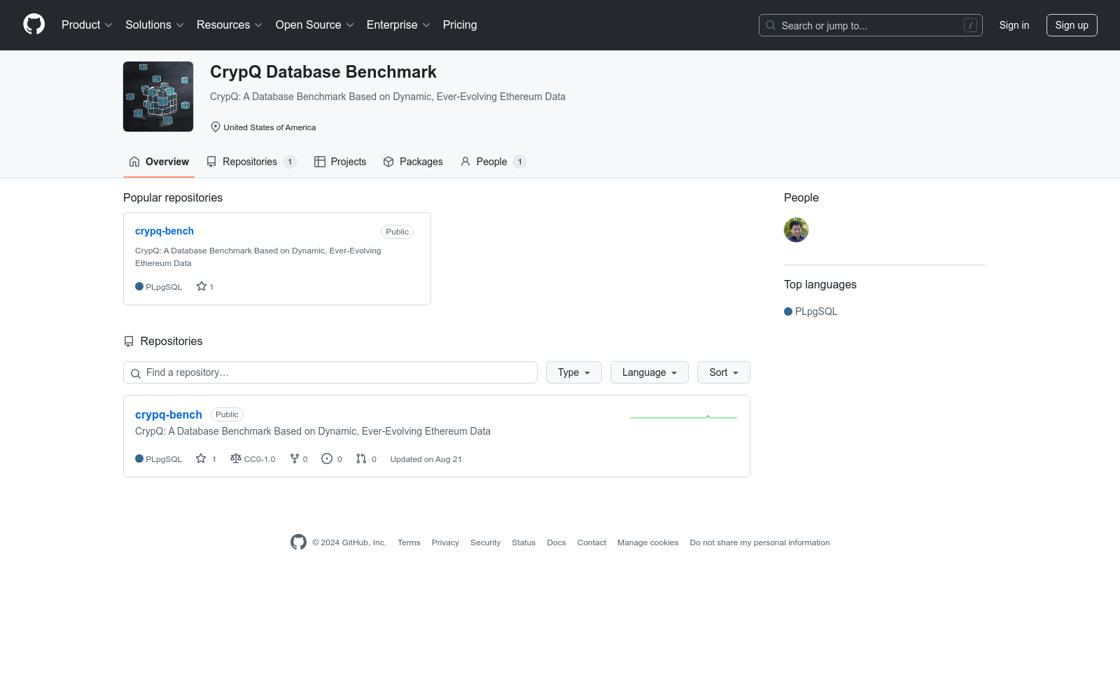Open the Sort dropdown
The image size is (1120, 700).
point(724,372)
